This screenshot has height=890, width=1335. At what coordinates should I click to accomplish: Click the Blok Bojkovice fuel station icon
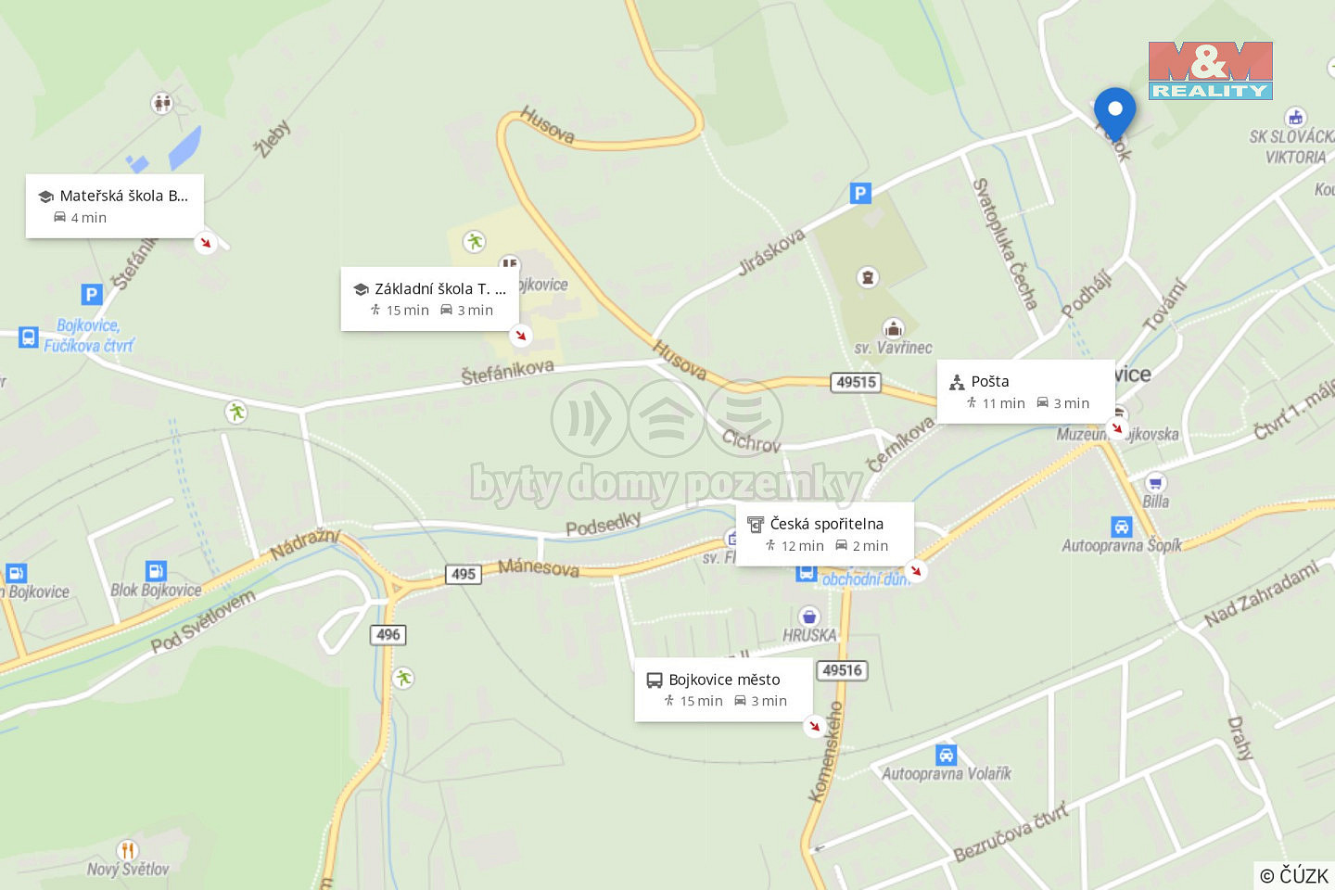click(156, 571)
